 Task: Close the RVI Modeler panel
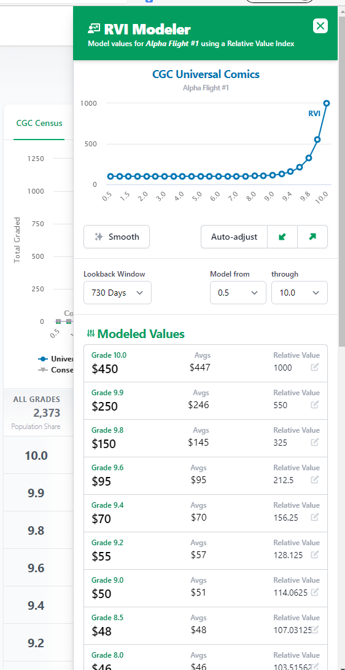coord(320,26)
